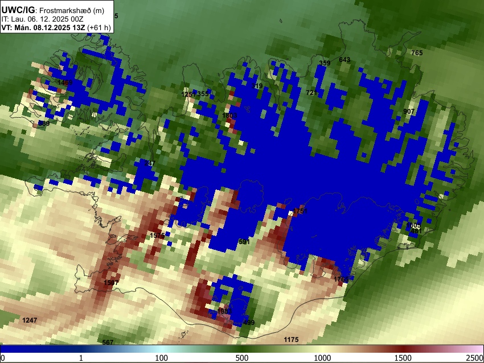Click the legend tick label "0"
This screenshot has height=363, width=484.
(x=3, y=358)
